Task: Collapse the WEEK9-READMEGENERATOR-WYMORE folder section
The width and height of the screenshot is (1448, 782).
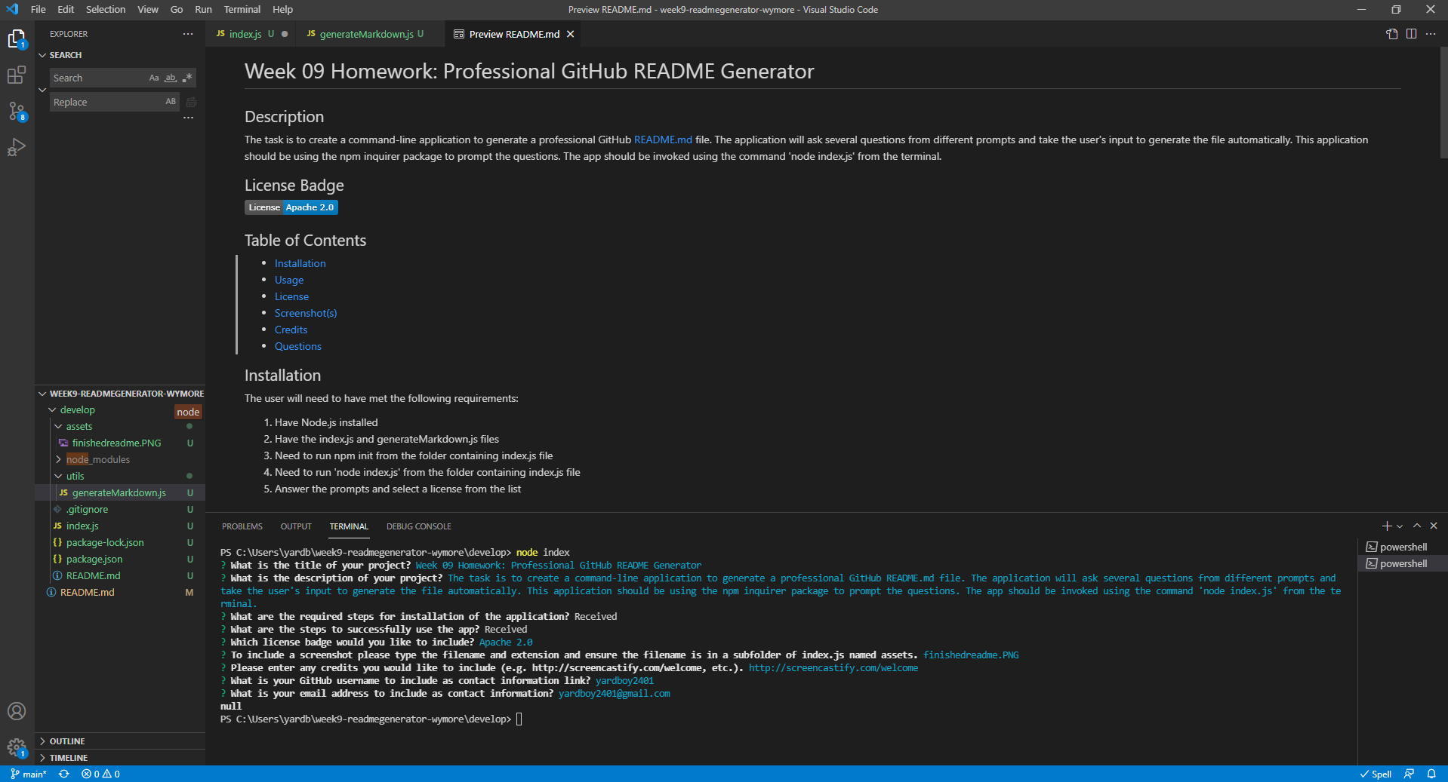Action: (120, 393)
